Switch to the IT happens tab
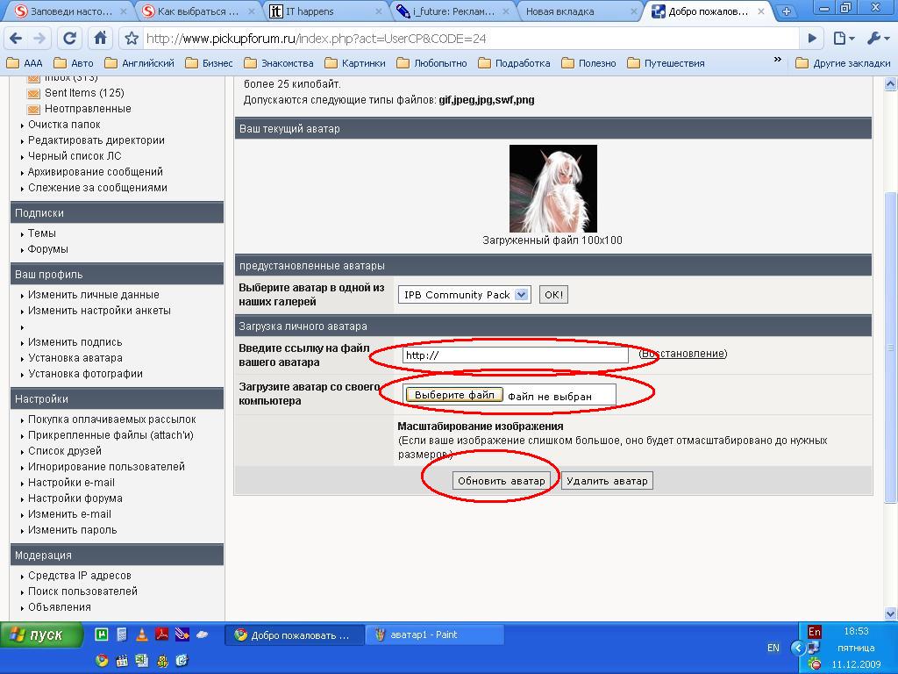The width and height of the screenshot is (898, 674). click(324, 11)
